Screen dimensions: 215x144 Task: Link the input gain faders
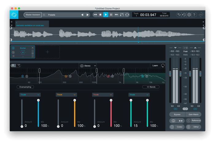175,109
